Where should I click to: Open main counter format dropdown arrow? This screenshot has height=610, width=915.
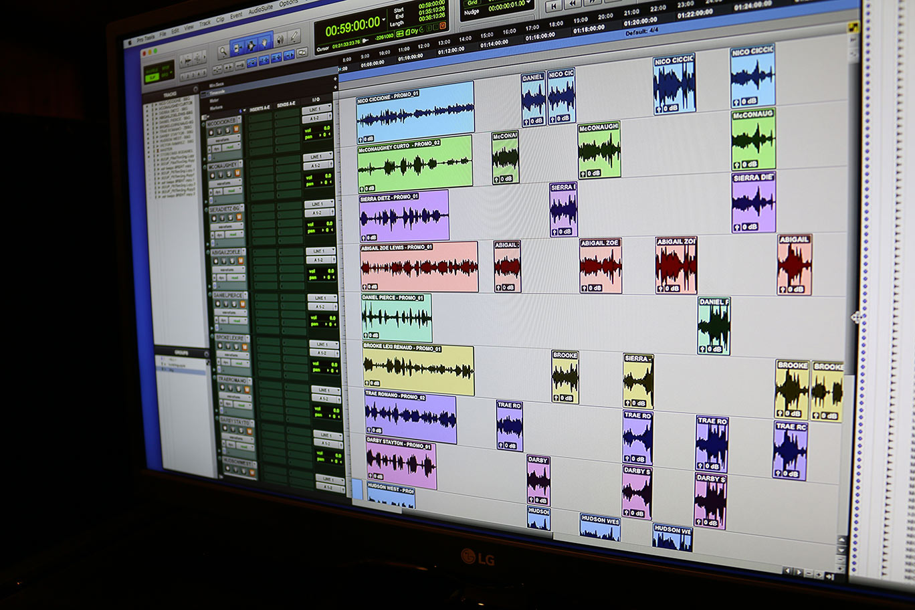click(384, 19)
